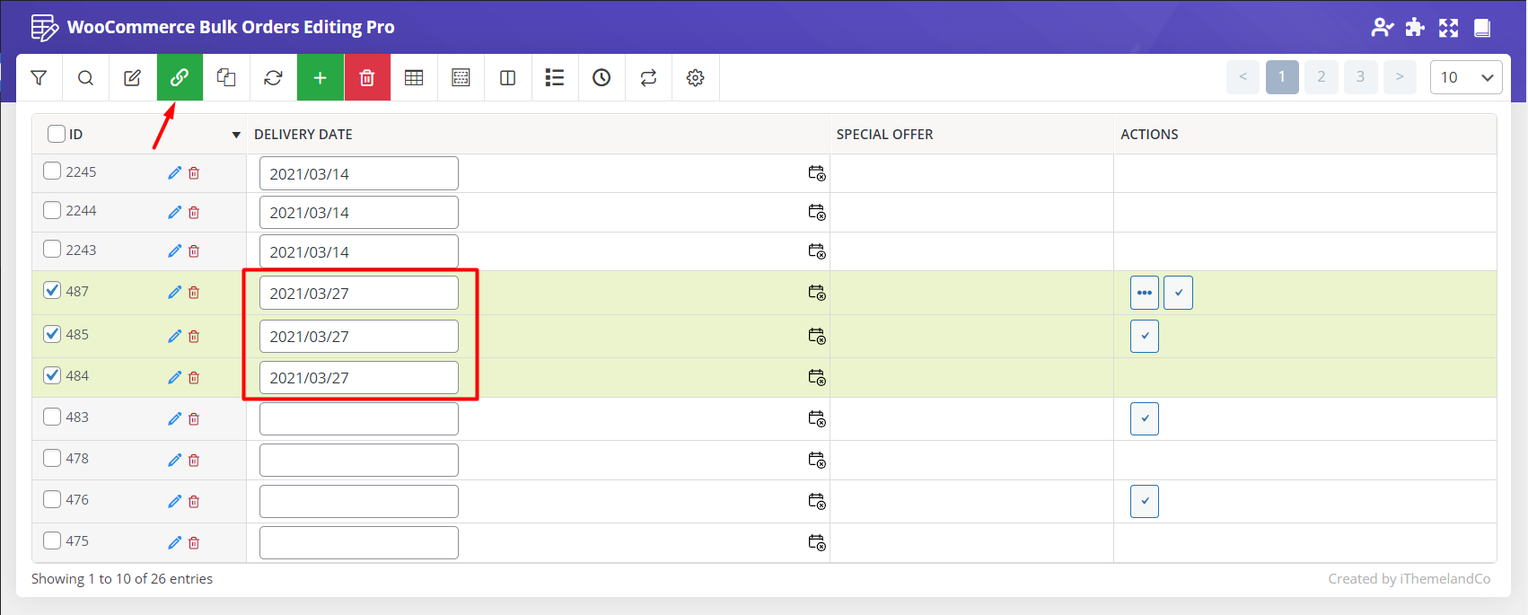Image resolution: width=1528 pixels, height=615 pixels.
Task: Toggle the select-all ID header checkbox
Action: (x=57, y=134)
